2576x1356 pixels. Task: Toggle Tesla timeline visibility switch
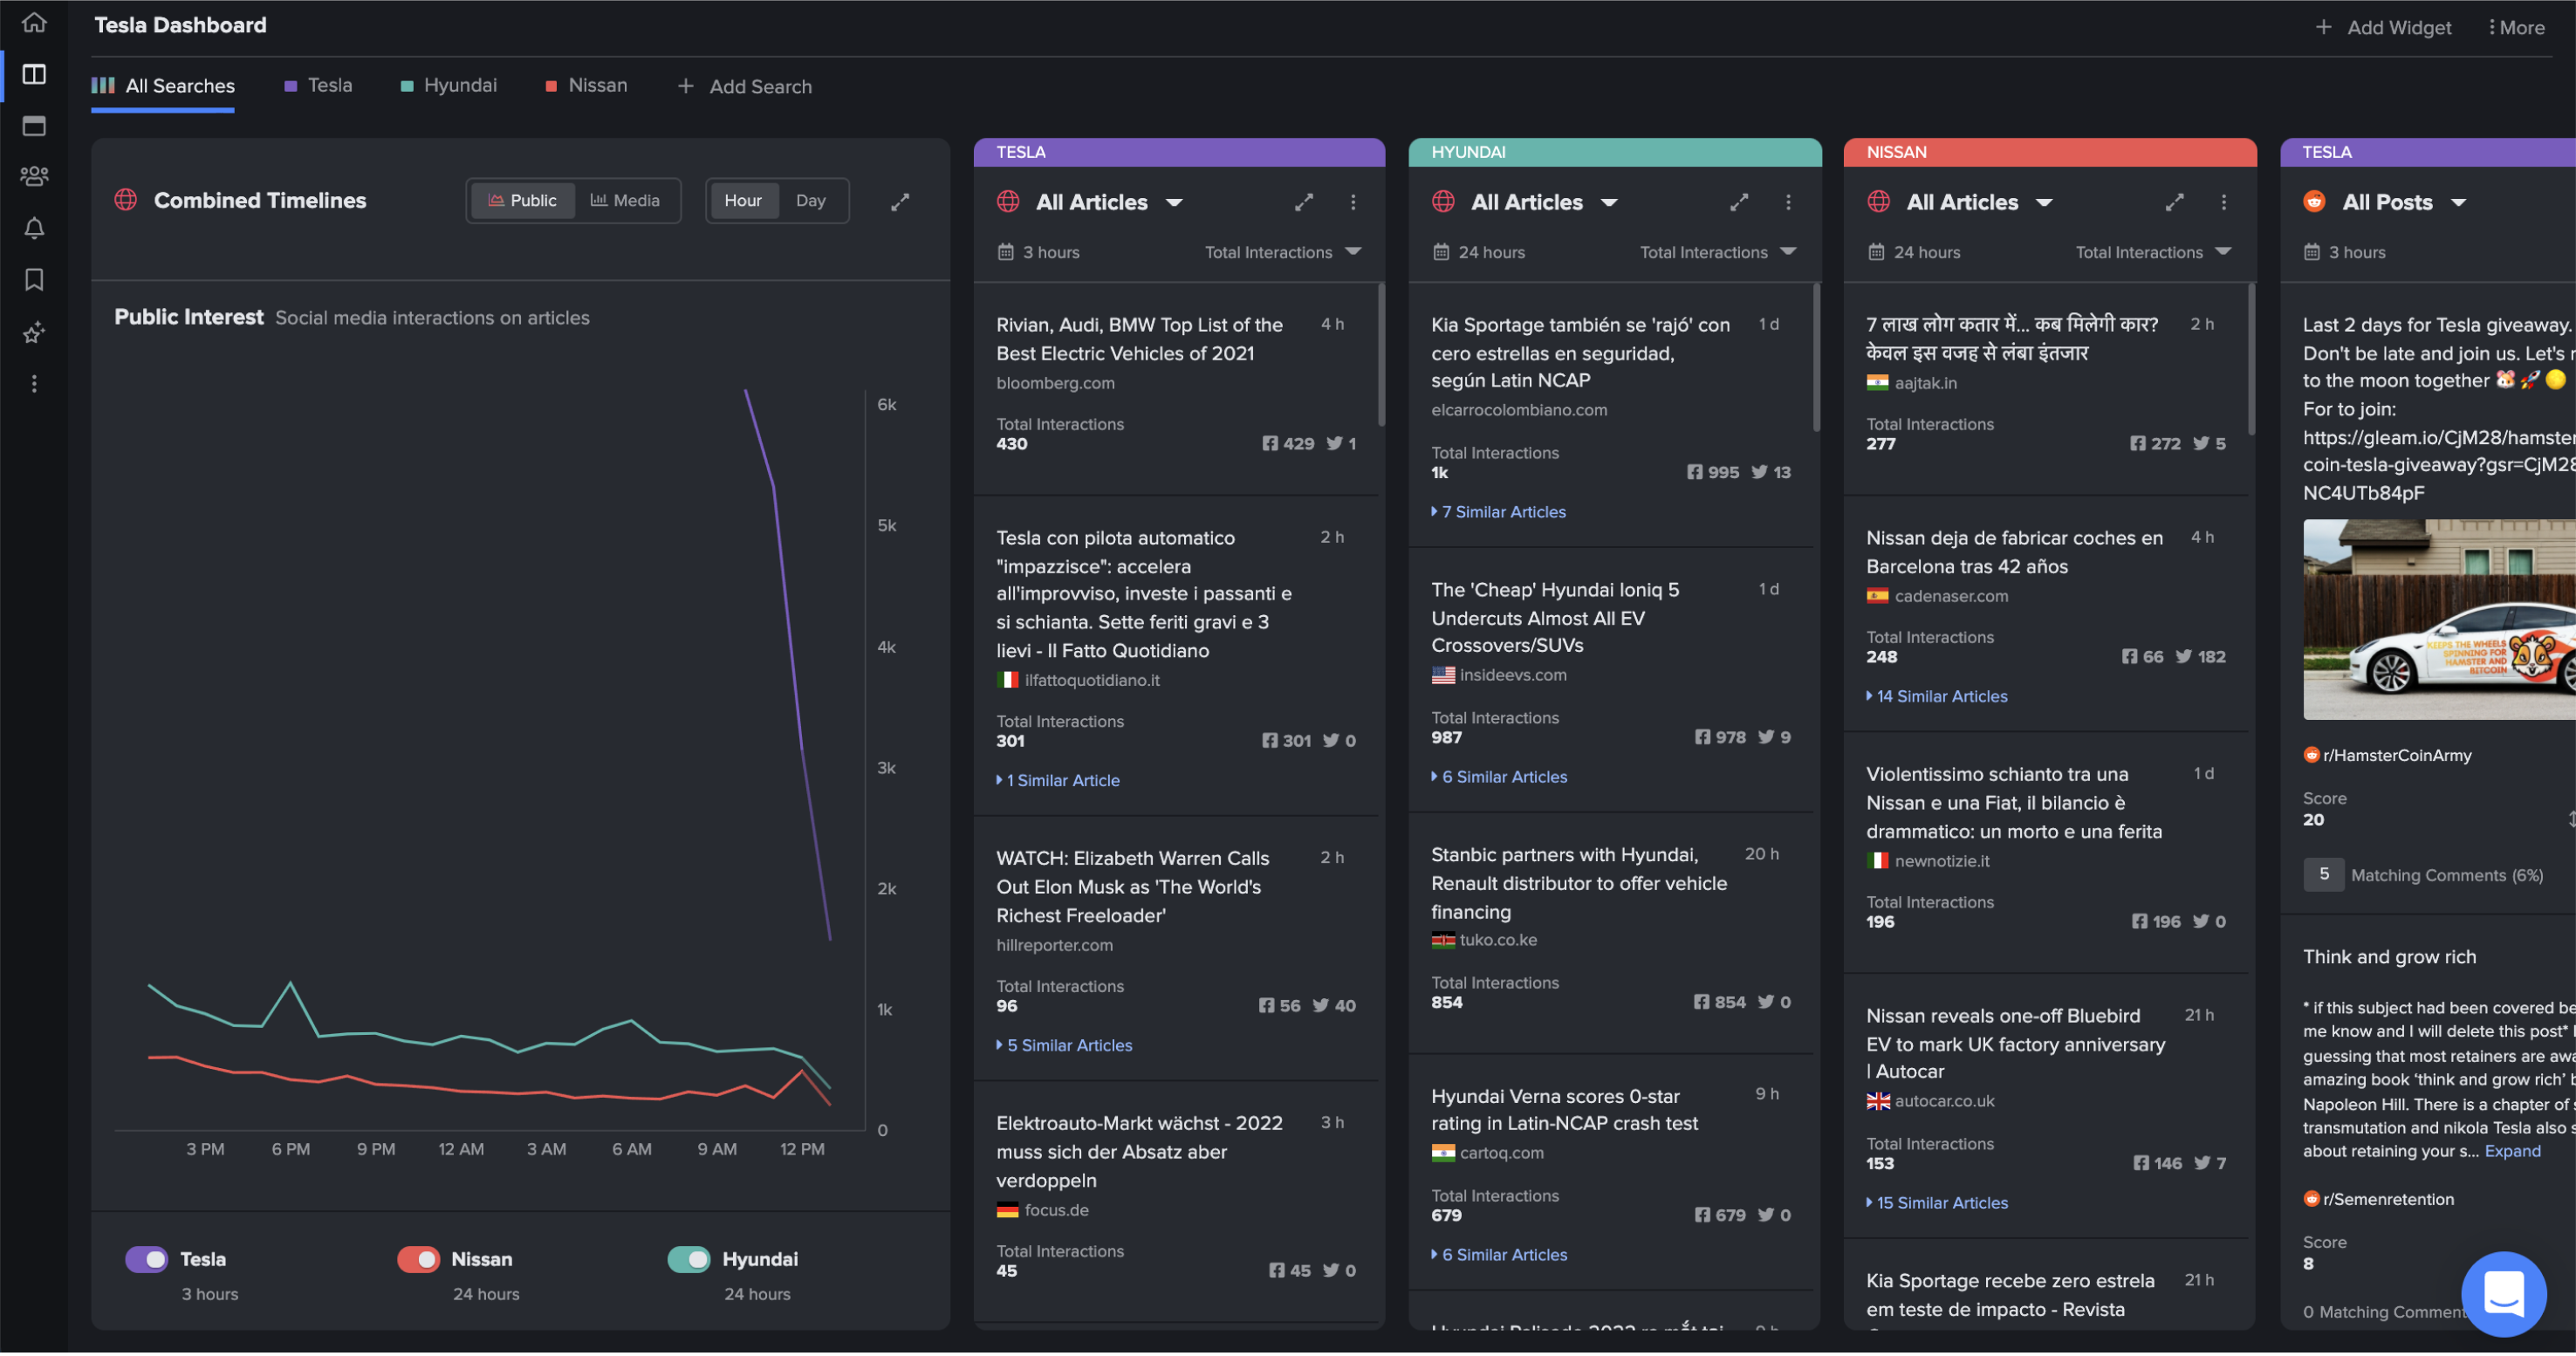pos(147,1261)
